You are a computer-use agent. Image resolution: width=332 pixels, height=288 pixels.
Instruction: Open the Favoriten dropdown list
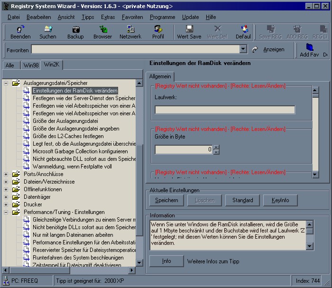(243, 49)
